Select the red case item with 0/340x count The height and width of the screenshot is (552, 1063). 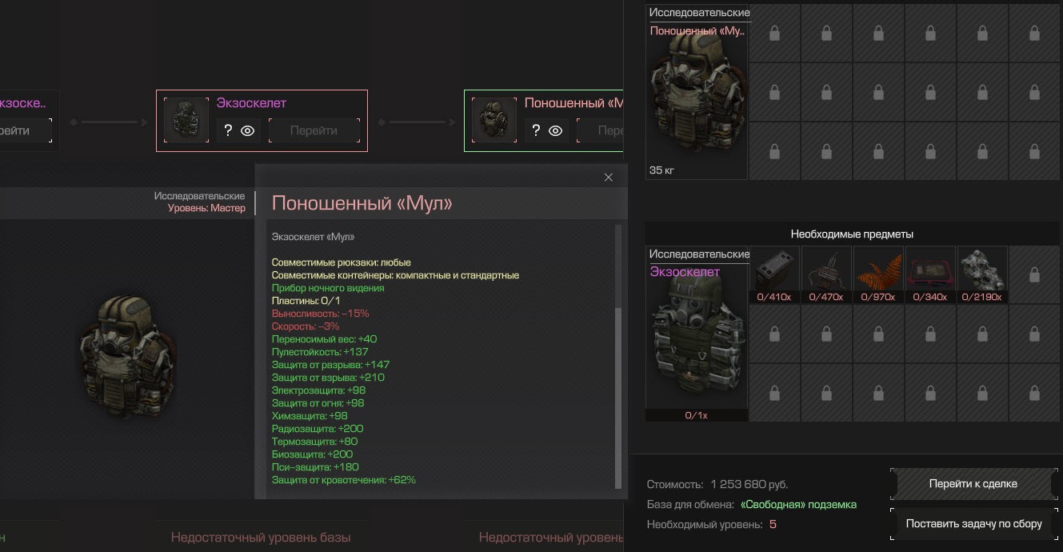930,274
